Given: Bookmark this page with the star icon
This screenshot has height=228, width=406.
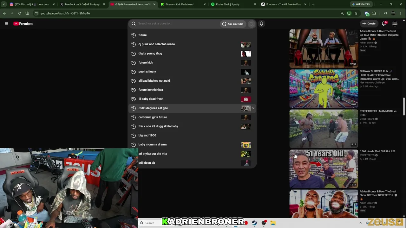Looking at the screenshot, I should 356,13.
